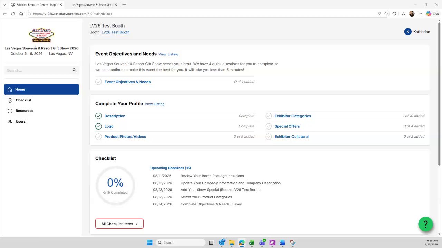Open Word from the taskbar
This screenshot has height=248, width=442.
pos(282,242)
